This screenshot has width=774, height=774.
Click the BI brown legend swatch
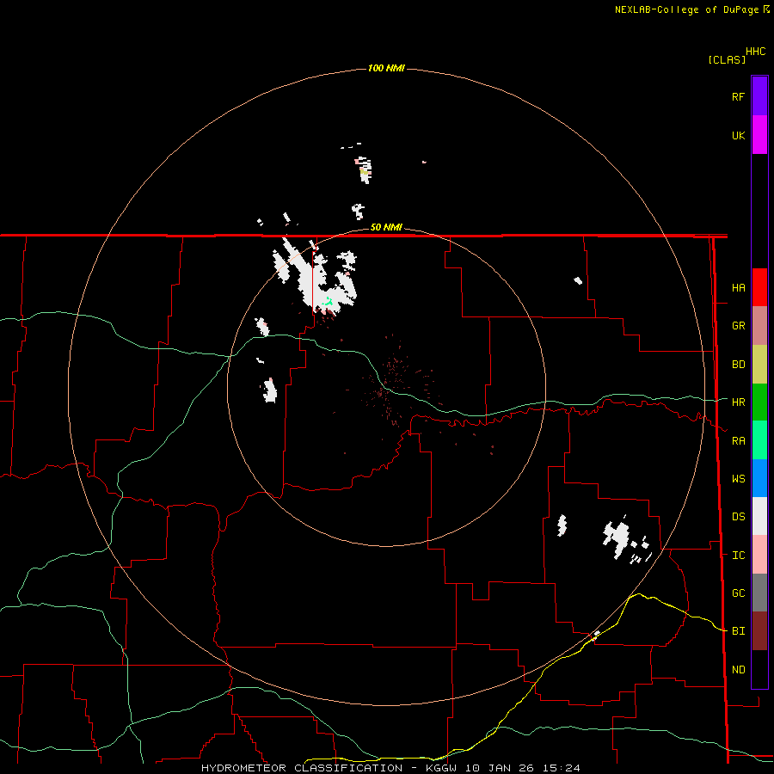coord(759,631)
